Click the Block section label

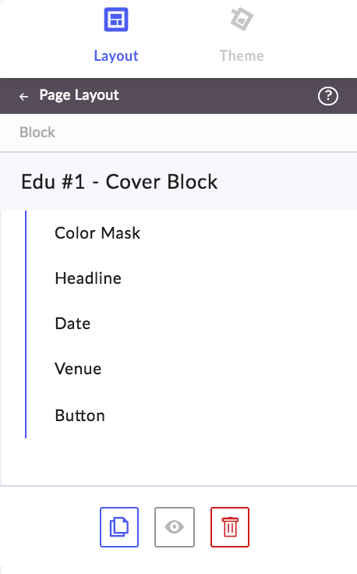coord(37,132)
